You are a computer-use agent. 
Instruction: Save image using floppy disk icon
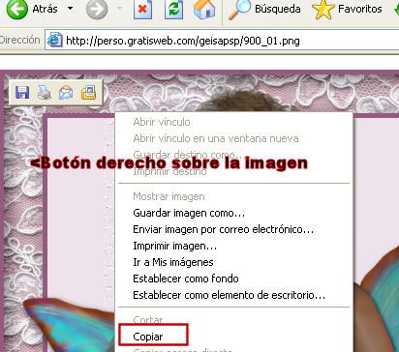22,93
